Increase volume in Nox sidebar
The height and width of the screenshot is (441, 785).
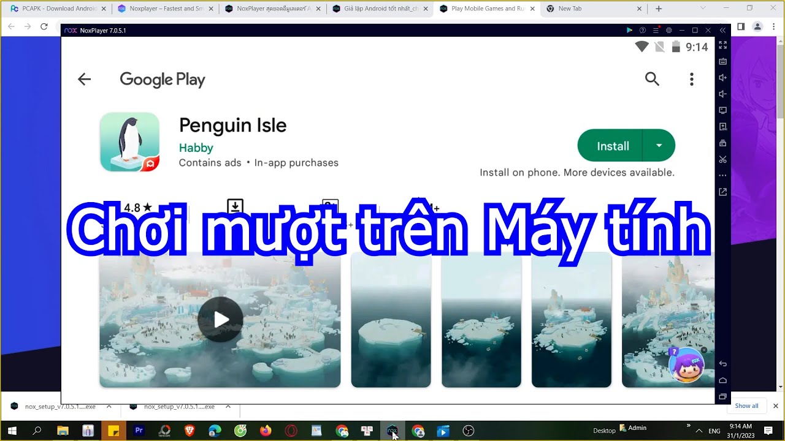pos(722,78)
